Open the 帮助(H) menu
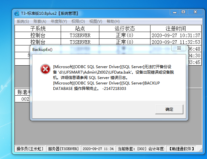Image resolution: width=207 pixels, height=159 pixels. [113, 21]
